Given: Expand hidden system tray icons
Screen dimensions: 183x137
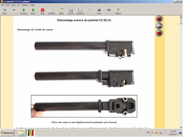Looking at the screenshot, I should [x=152, y=133].
